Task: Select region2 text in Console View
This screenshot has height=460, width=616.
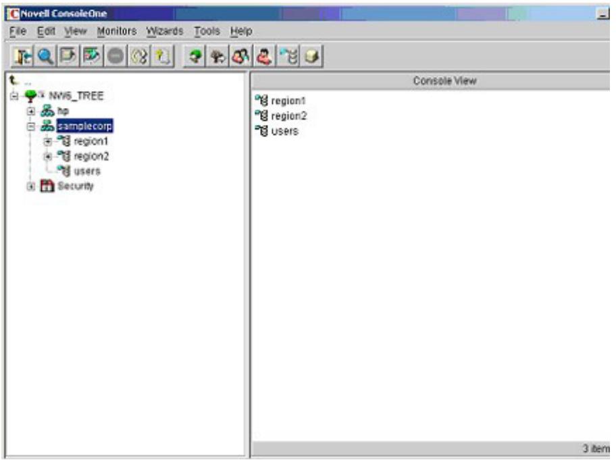Action: (x=289, y=116)
